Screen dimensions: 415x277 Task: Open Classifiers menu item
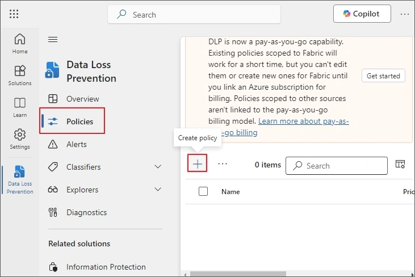(x=83, y=167)
